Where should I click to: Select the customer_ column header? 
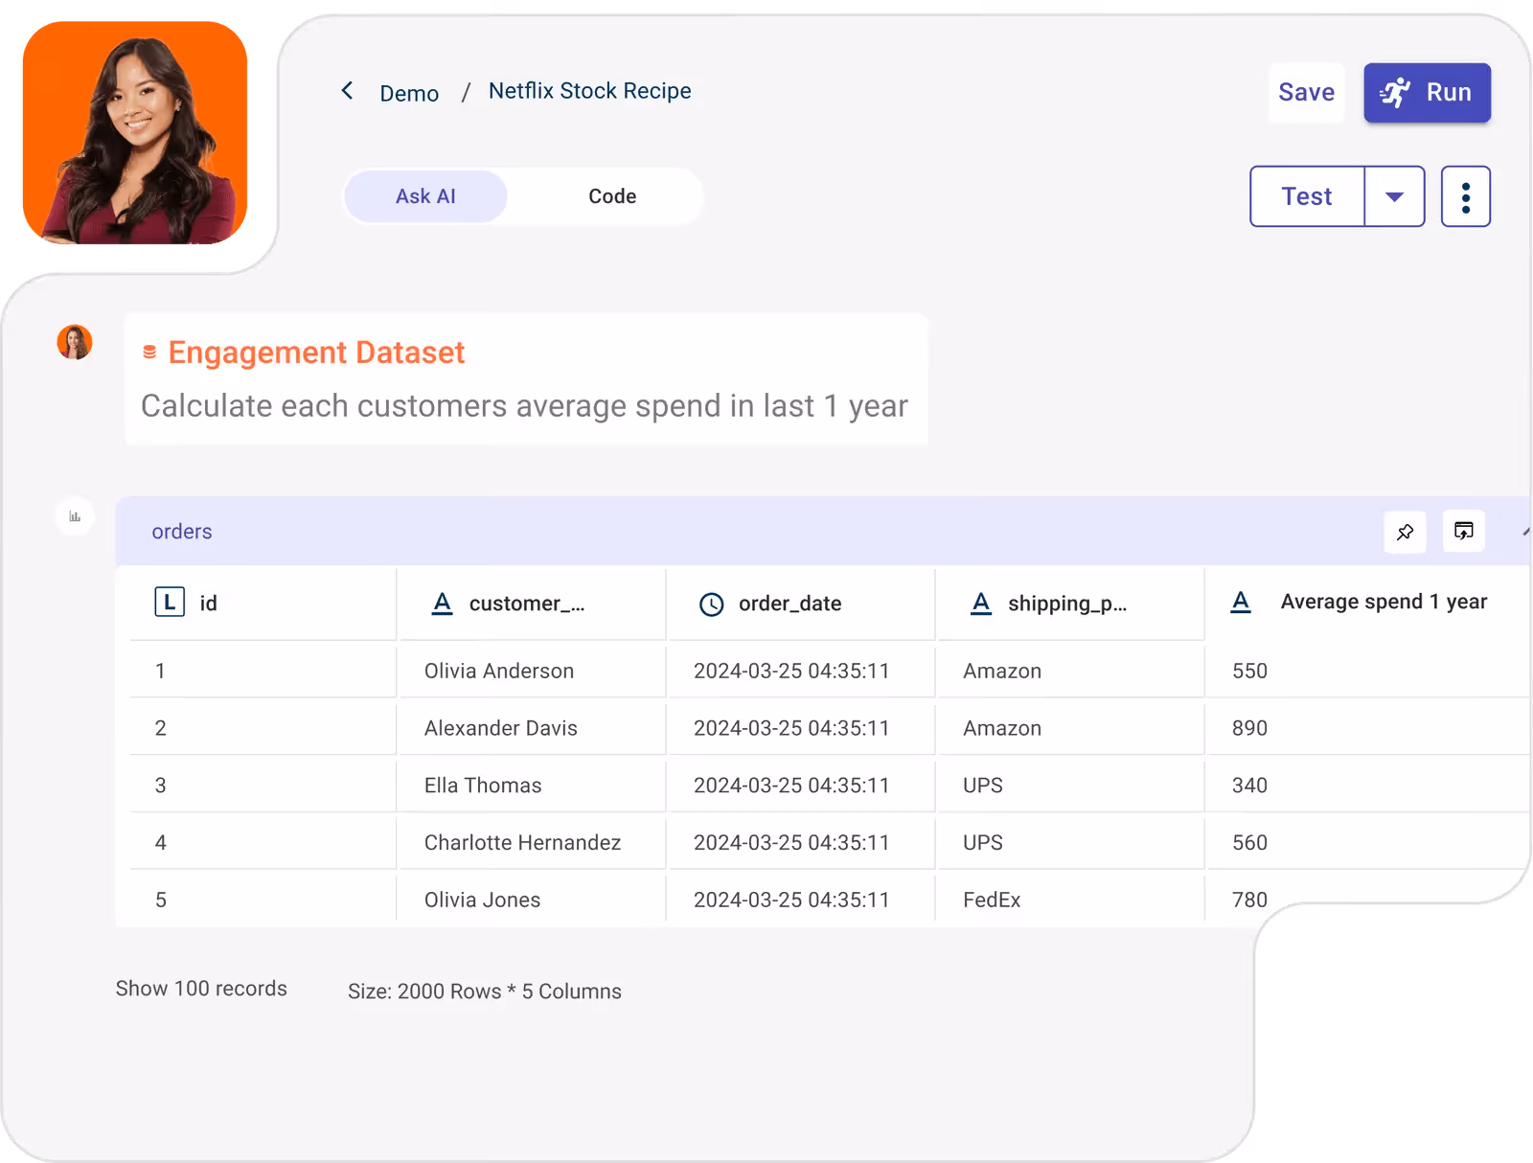(x=527, y=604)
